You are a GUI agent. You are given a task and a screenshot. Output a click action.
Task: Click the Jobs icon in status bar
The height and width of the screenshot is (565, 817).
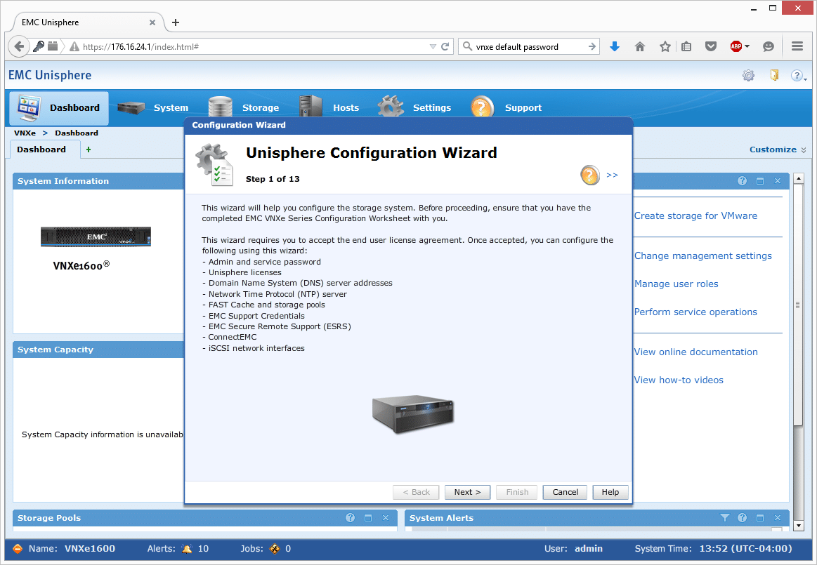click(x=275, y=548)
